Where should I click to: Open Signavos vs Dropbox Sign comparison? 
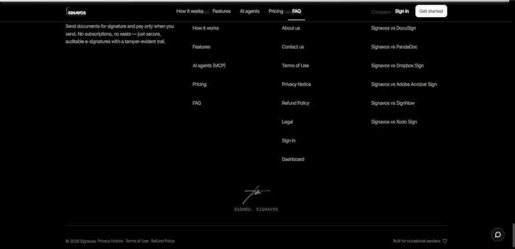click(397, 65)
